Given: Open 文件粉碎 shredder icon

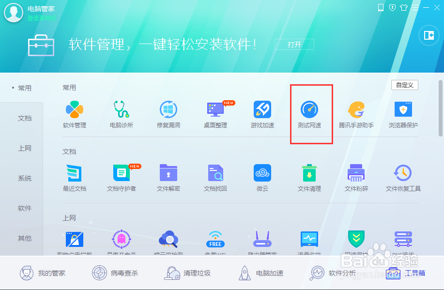Looking at the screenshot, I should coord(356,173).
